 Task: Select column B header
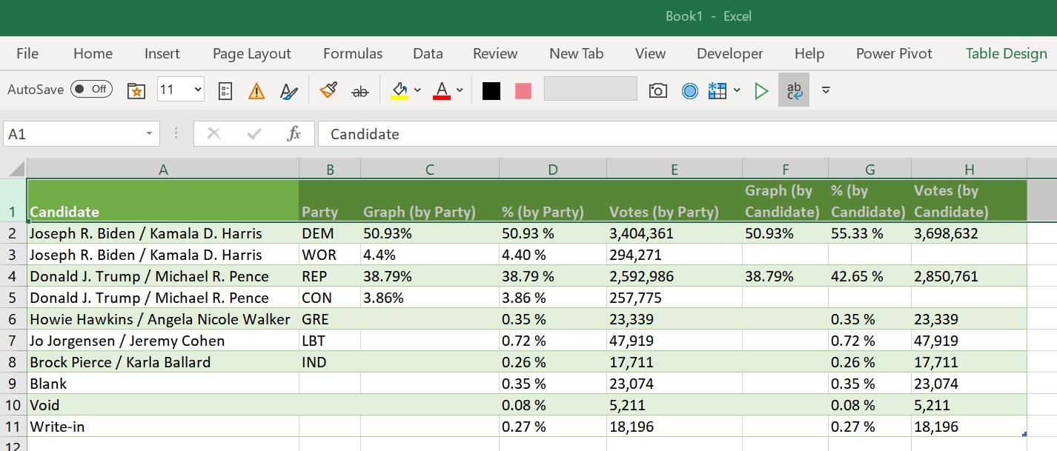[330, 170]
